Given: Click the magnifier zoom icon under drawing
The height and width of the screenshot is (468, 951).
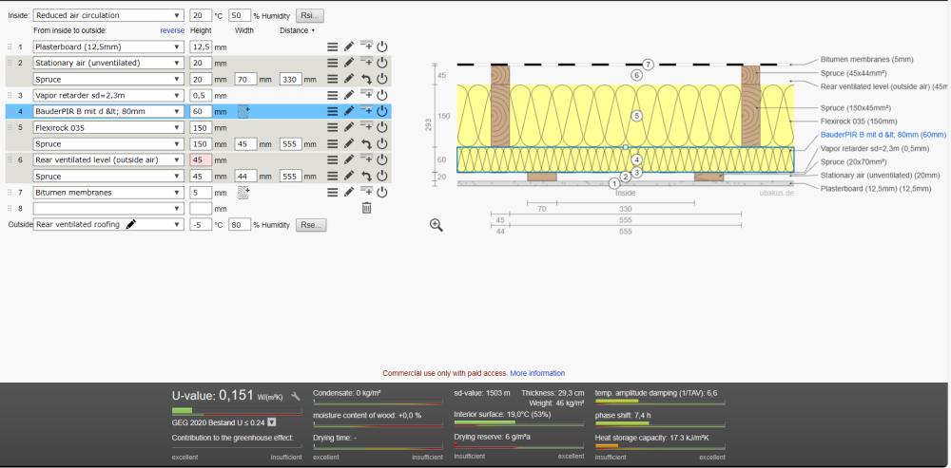Looking at the screenshot, I should click(x=437, y=225).
